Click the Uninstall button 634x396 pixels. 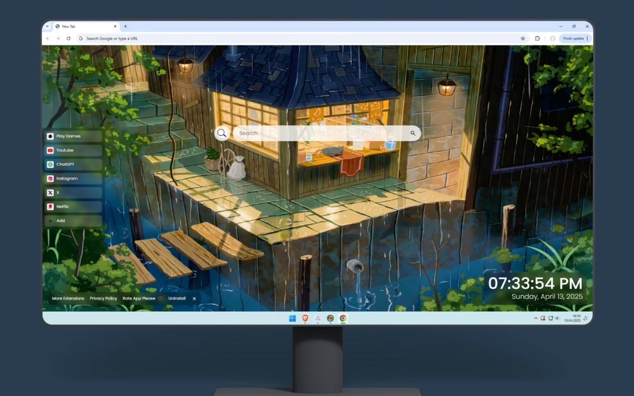(176, 298)
